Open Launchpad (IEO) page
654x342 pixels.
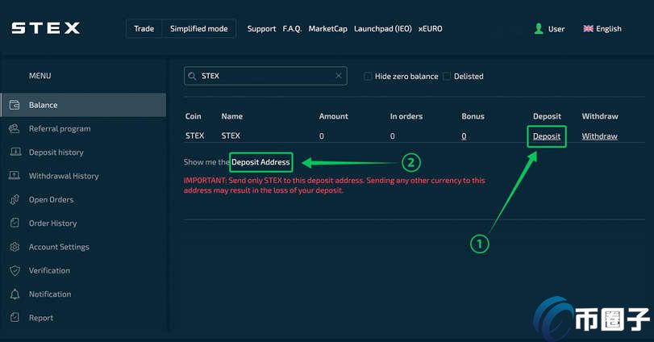[383, 28]
